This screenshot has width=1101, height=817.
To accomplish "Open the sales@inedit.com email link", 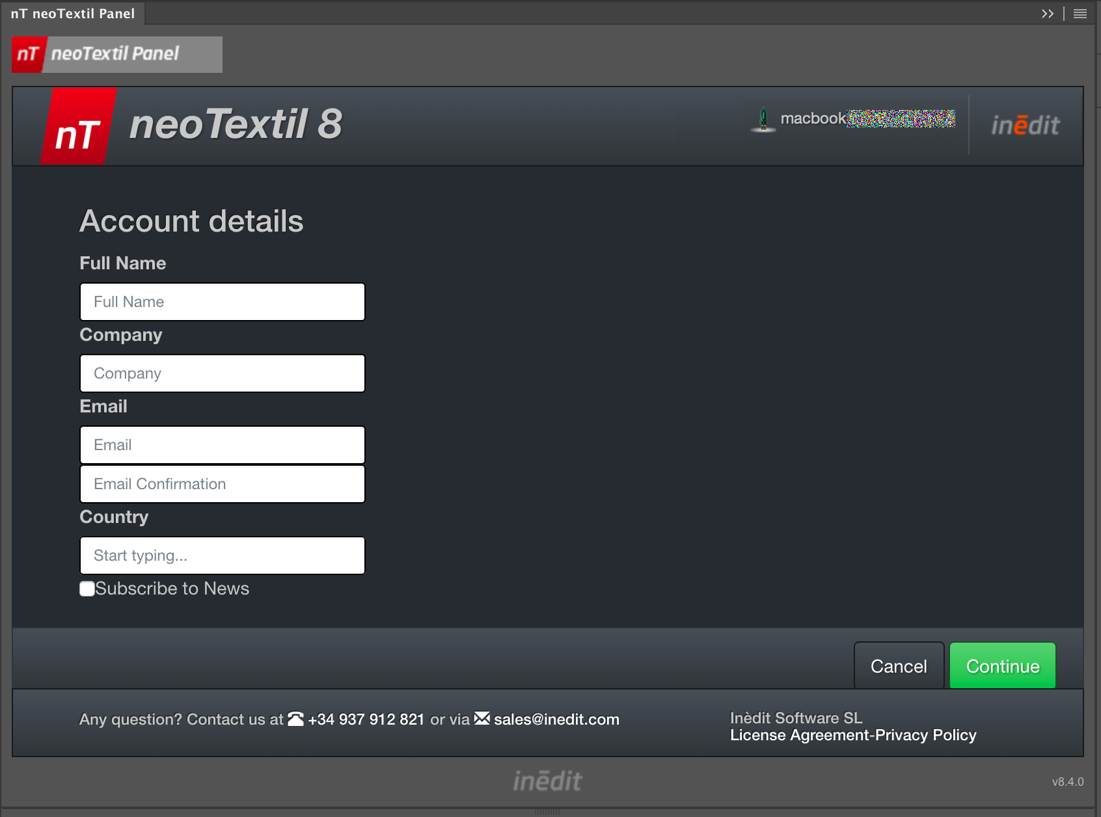I will [x=557, y=719].
